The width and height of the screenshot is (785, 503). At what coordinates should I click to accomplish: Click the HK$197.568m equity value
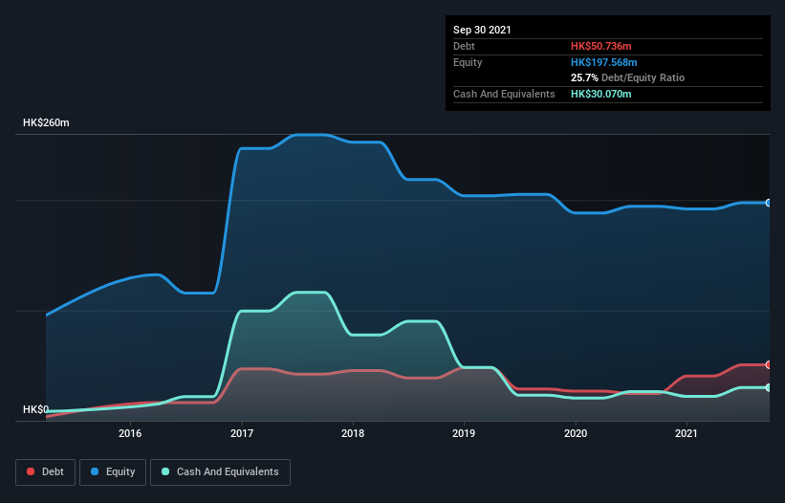(x=603, y=62)
